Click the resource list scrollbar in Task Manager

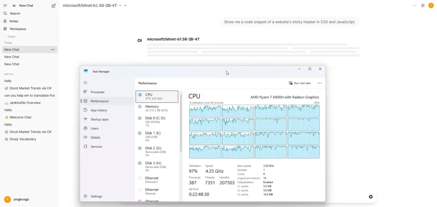[x=181, y=122]
